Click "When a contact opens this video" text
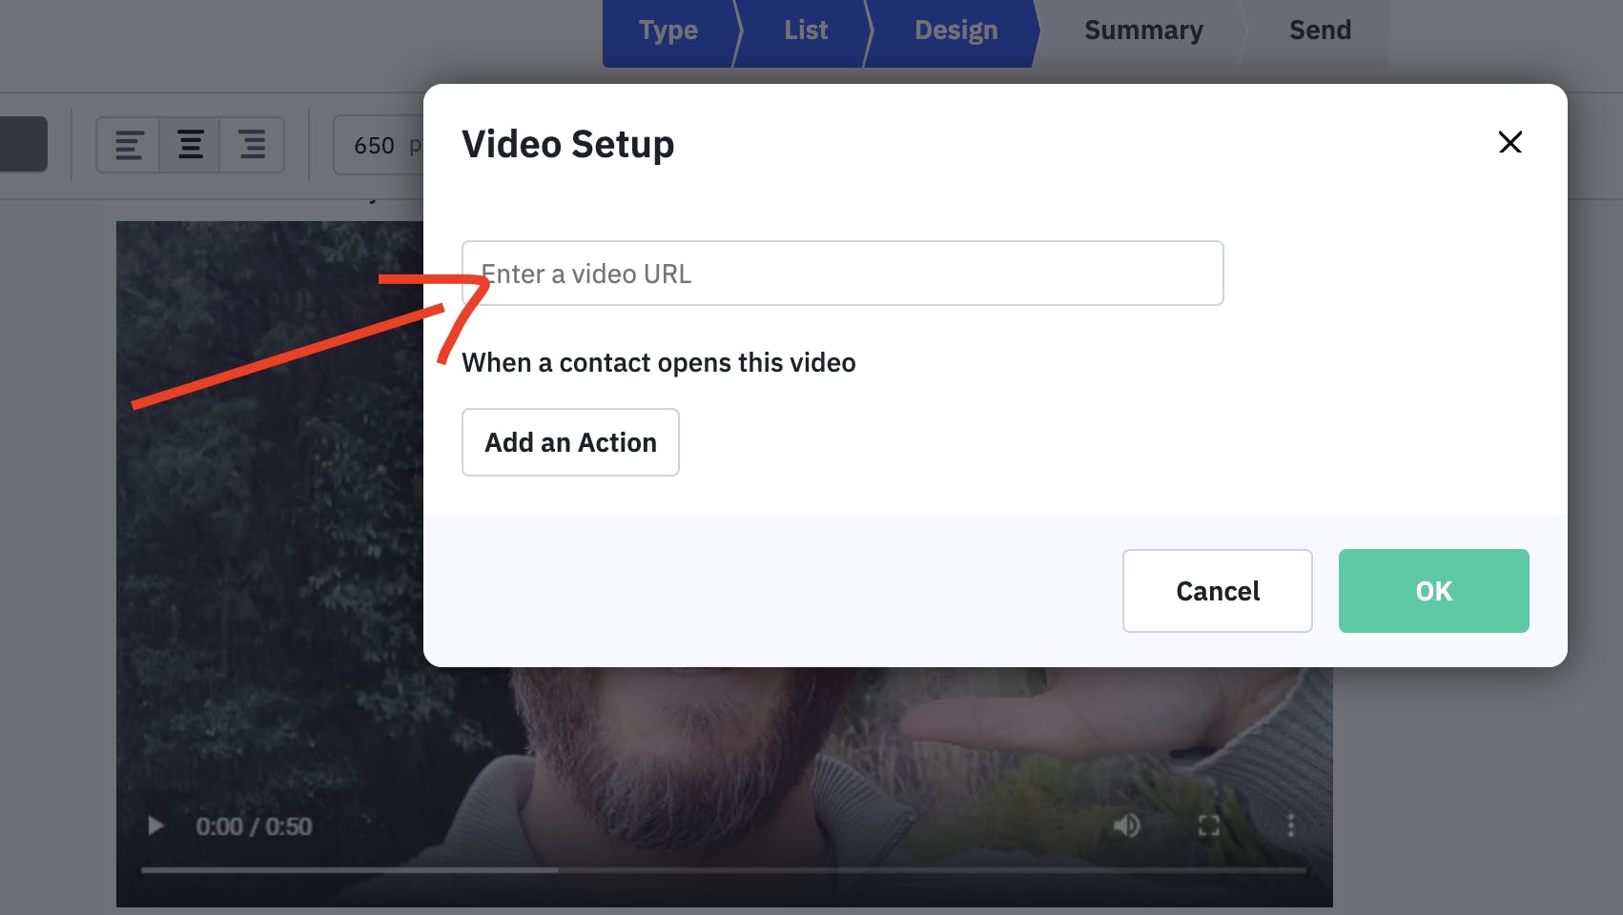This screenshot has height=915, width=1623. point(659,363)
